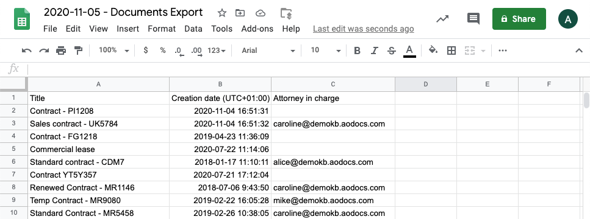The height and width of the screenshot is (219, 590).
Task: Open the font size 10 dropdown
Action: click(326, 50)
